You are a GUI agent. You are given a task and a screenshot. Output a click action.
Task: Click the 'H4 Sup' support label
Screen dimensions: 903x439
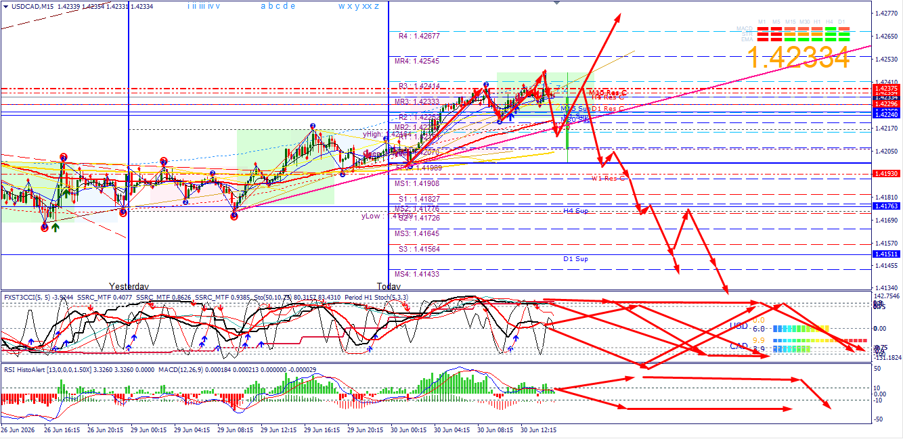(x=576, y=211)
